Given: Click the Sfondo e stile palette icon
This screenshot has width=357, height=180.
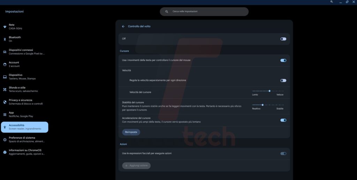Looking at the screenshot, I should [x=5, y=89].
